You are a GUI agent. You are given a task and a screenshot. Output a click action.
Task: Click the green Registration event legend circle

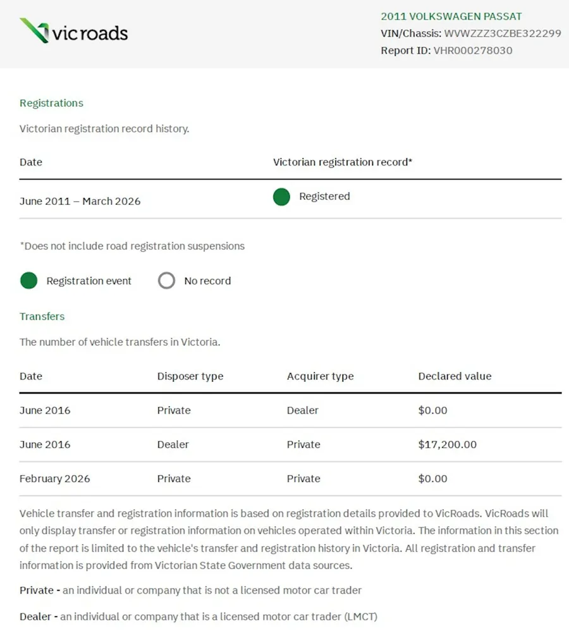click(28, 281)
